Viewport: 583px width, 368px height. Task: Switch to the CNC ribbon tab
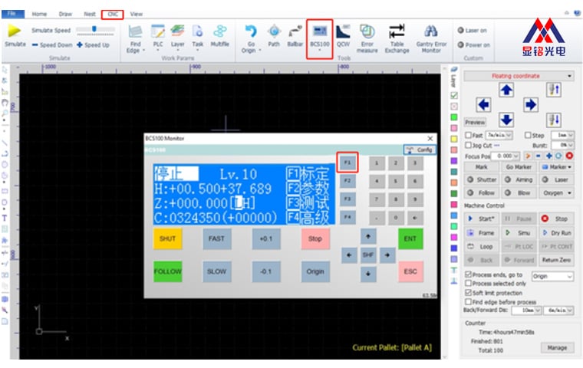(112, 14)
